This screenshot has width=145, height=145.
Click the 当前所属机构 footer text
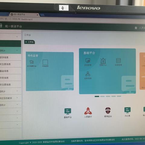(93, 140)
